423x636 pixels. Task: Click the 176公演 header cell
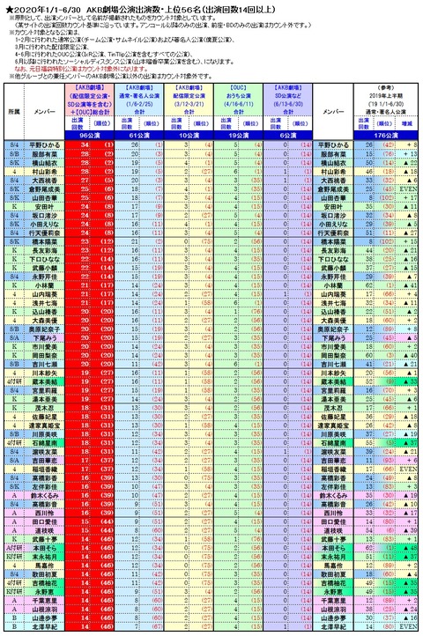pyautogui.click(x=386, y=136)
